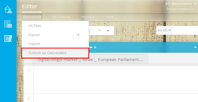Open the QA Checks menu
This screenshot has width=198, height=102.
[x=61, y=17]
